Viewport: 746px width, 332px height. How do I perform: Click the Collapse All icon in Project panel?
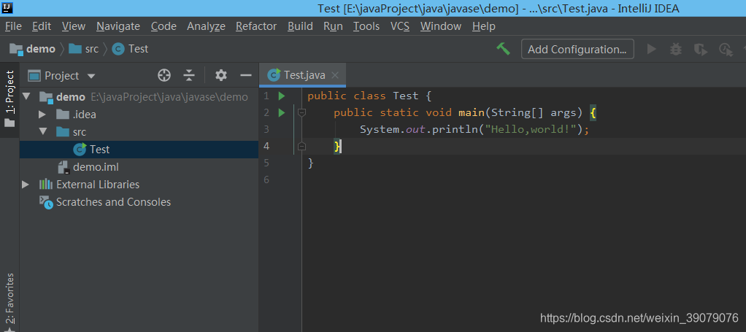189,75
